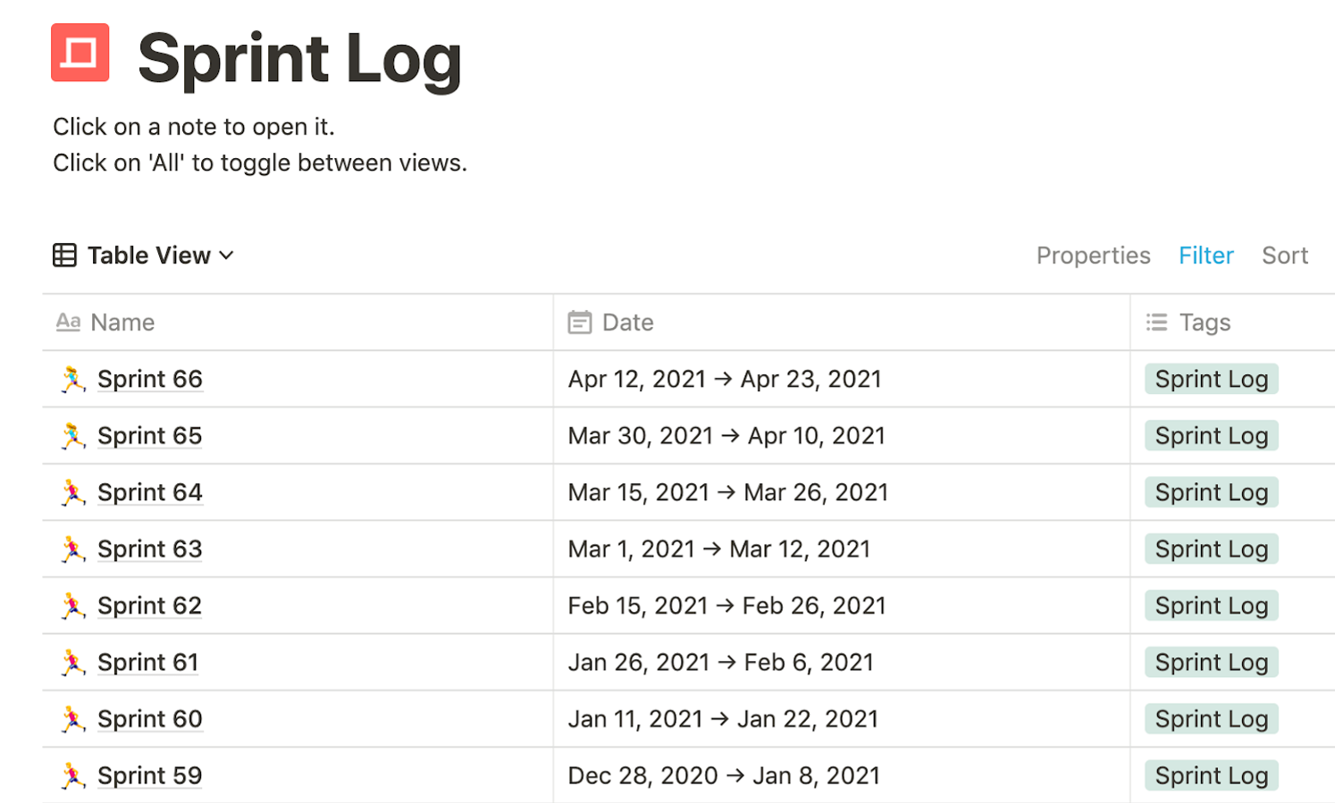The image size is (1335, 803).
Task: Select the Sprint Log tag in Sprint 64 row
Action: pos(1212,492)
